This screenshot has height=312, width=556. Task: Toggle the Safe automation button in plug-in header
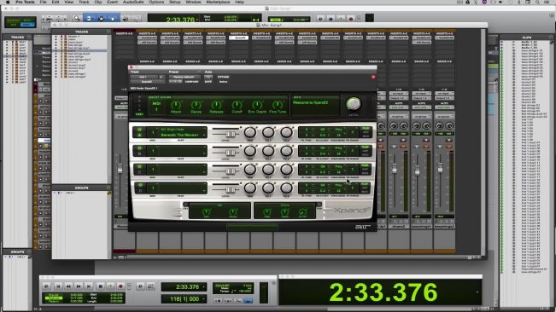208,82
